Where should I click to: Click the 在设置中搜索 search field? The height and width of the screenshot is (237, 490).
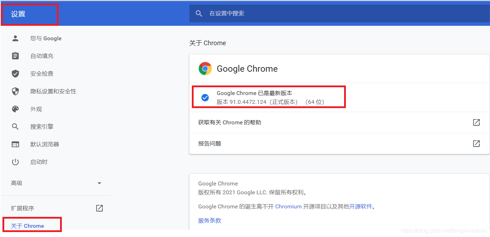pyautogui.click(x=339, y=13)
